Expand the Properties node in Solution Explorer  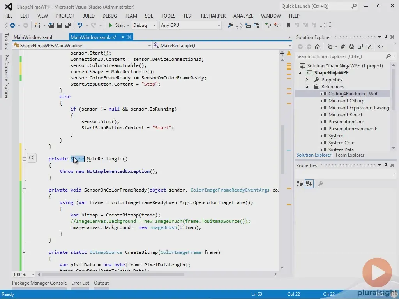(307, 80)
